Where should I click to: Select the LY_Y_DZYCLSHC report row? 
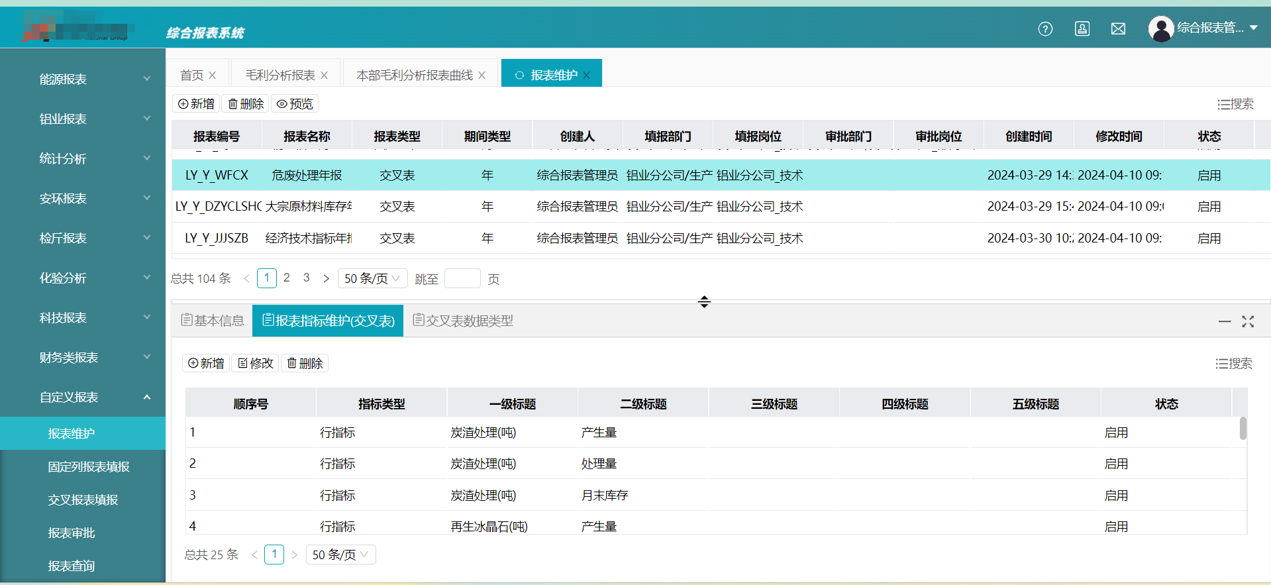click(721, 207)
